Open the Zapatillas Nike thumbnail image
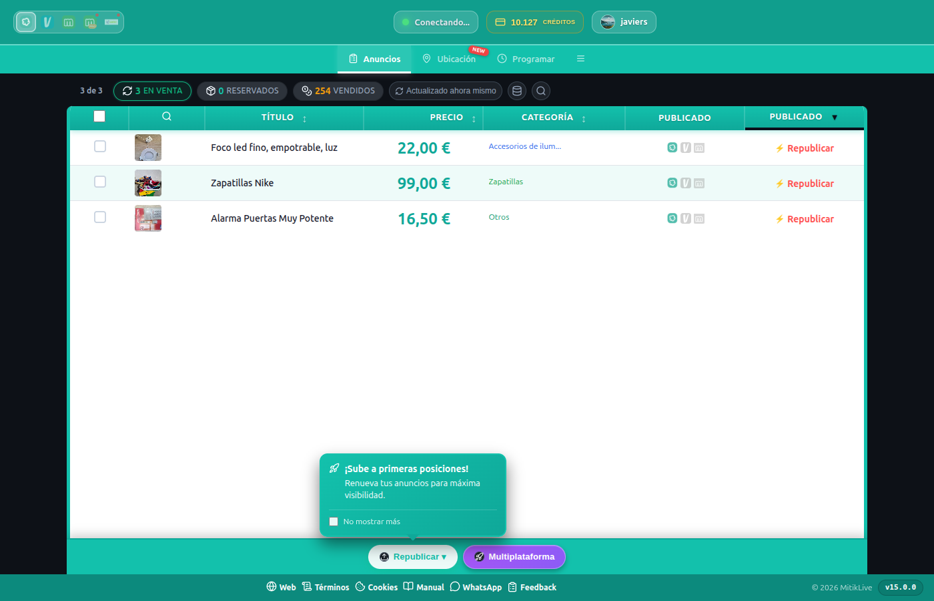This screenshot has width=934, height=601. (x=148, y=183)
